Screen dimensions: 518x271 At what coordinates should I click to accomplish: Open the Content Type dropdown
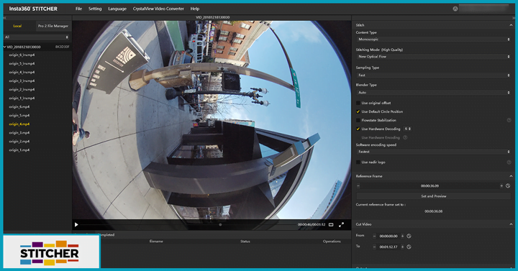[x=433, y=40]
